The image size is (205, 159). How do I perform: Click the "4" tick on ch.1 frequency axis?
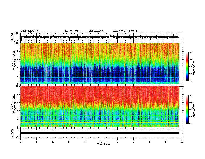(18, 68)
